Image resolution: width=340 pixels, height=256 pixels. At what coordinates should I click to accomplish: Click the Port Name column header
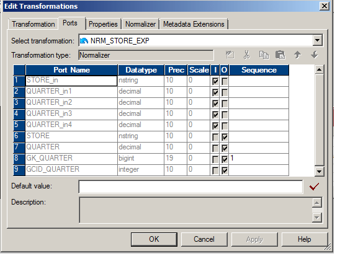click(71, 70)
